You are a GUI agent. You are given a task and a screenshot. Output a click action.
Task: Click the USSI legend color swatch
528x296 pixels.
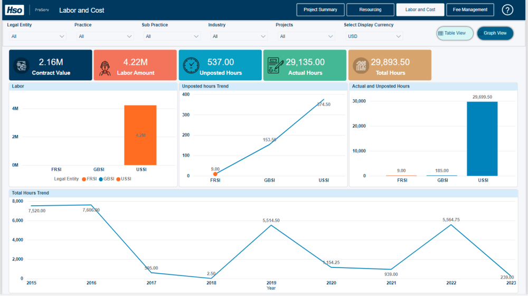[x=118, y=179]
